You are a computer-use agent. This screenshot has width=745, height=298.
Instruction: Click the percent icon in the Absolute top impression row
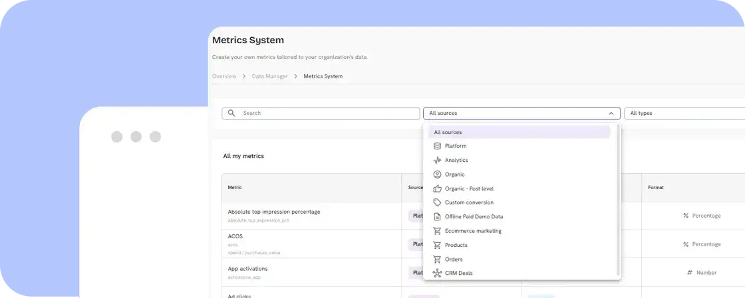click(x=686, y=216)
